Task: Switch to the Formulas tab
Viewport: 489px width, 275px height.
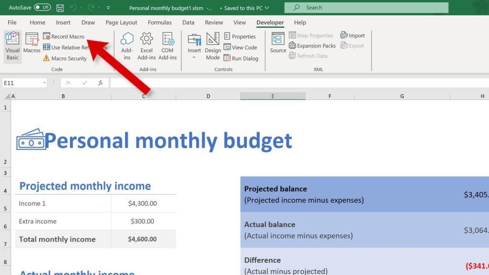Action: coord(159,22)
